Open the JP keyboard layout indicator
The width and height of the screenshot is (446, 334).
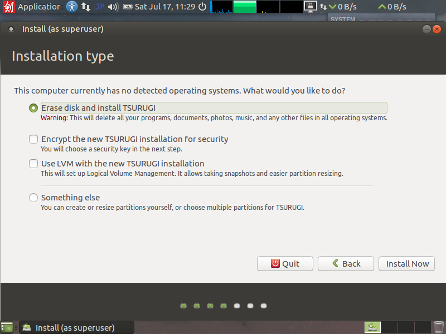(100, 7)
